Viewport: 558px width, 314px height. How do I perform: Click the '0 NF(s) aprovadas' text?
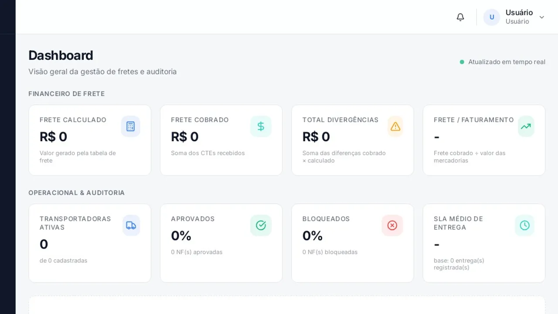[x=197, y=252]
